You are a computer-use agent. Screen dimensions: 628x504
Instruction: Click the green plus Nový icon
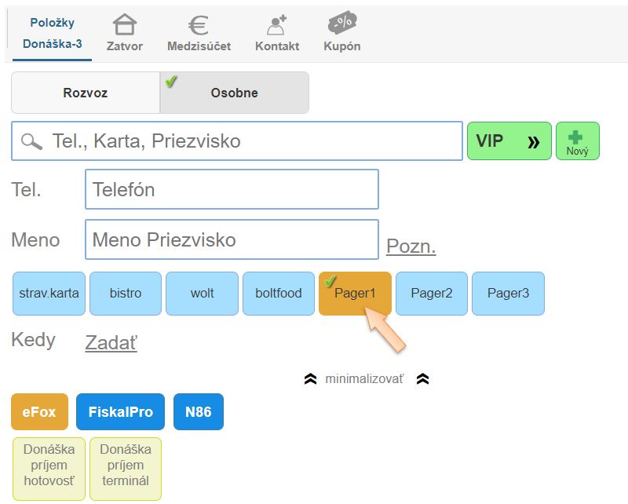577,137
